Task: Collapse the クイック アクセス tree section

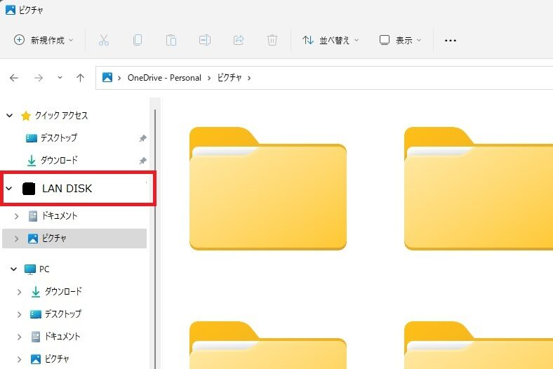Action: [x=10, y=116]
